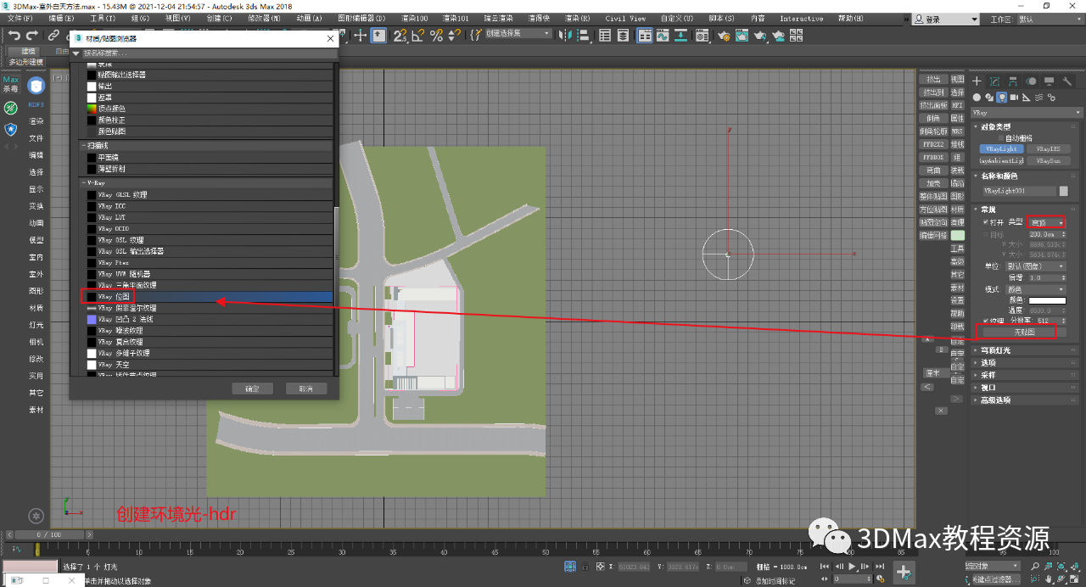The height and width of the screenshot is (587, 1086).
Task: Select the Geometry category icon
Action: (977, 97)
